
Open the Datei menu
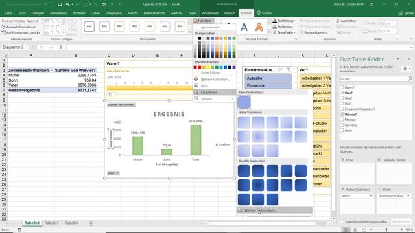point(8,13)
